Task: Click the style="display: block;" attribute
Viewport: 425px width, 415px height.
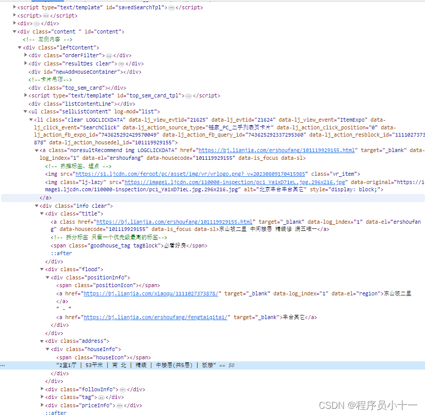Action: click(x=345, y=189)
